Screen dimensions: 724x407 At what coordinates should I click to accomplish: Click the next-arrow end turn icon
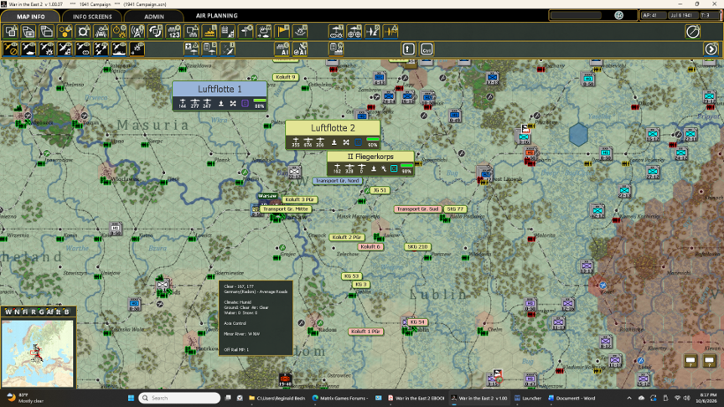[x=711, y=49]
